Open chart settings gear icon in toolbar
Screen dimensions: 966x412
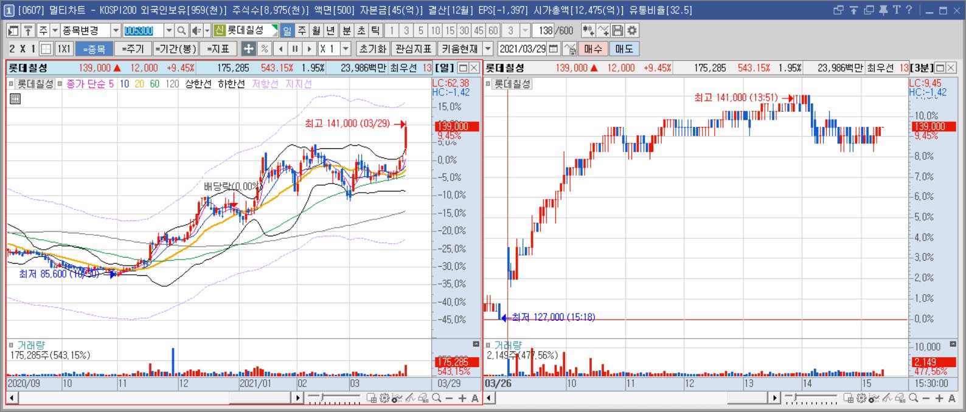point(632,30)
